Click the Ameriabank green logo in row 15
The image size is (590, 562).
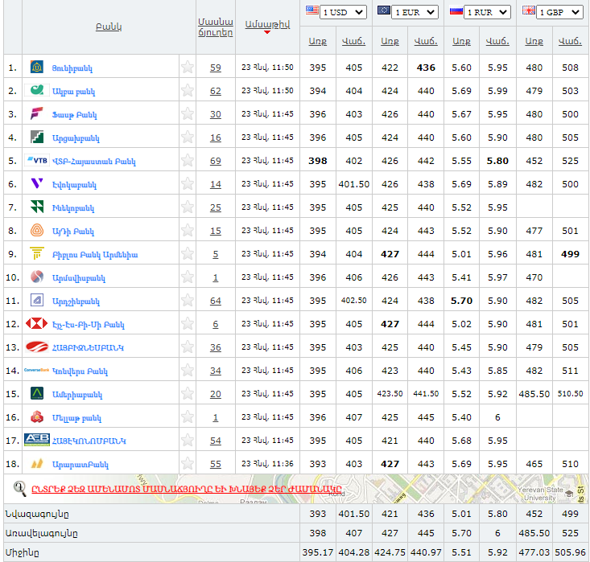pyautogui.click(x=37, y=394)
